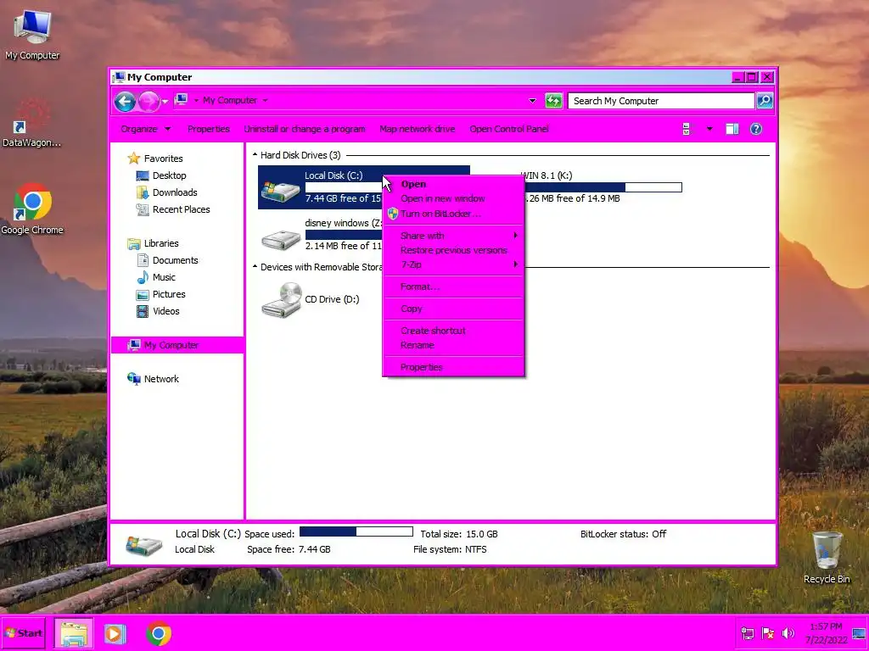Screen dimensions: 869x651
Task: Open the recent pages arrow beside Forward
Action: (165, 102)
